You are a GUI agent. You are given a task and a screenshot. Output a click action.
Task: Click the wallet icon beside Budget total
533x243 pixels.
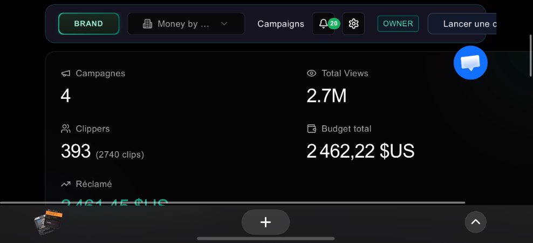coord(311,129)
